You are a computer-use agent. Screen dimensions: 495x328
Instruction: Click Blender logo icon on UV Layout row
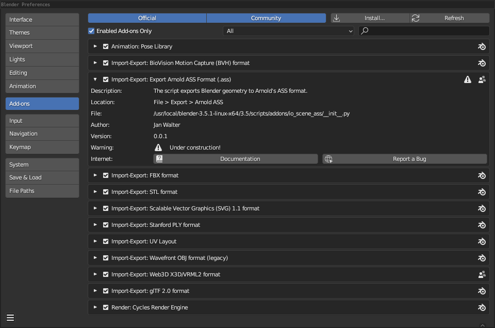(482, 241)
